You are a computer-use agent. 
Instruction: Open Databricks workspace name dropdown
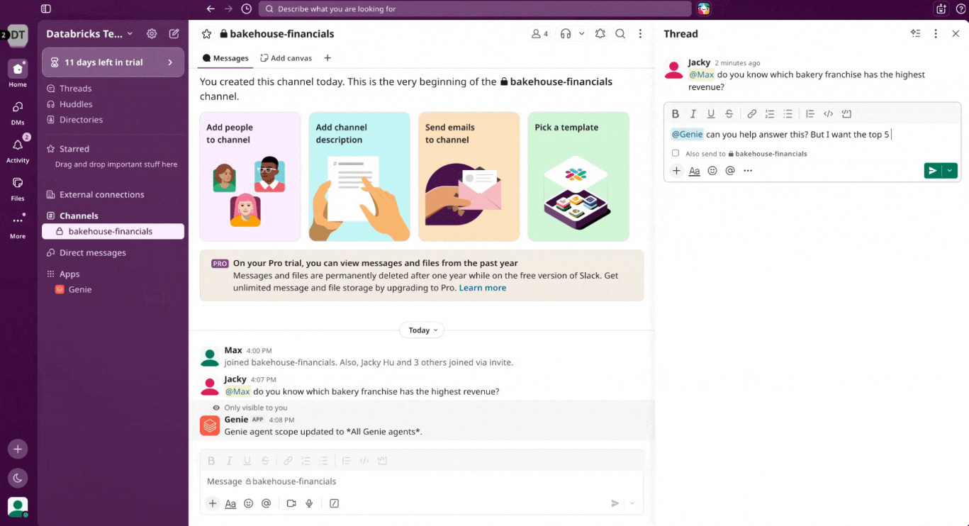89,34
